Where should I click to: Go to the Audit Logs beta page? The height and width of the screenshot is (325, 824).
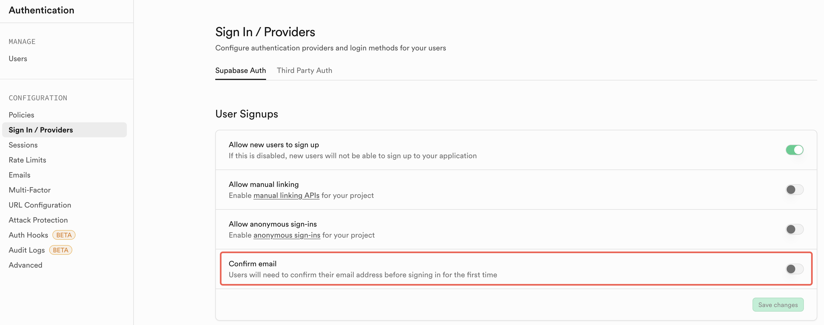[27, 250]
